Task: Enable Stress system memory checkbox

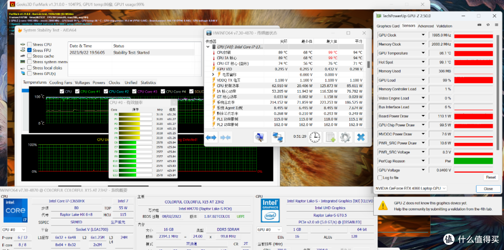Action: click(x=29, y=62)
